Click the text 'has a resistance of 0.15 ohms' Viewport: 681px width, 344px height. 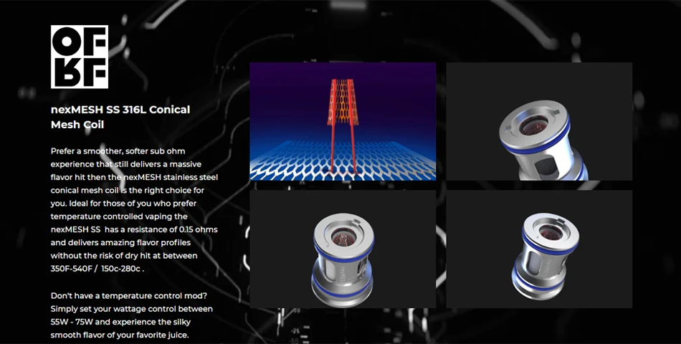[161, 230]
